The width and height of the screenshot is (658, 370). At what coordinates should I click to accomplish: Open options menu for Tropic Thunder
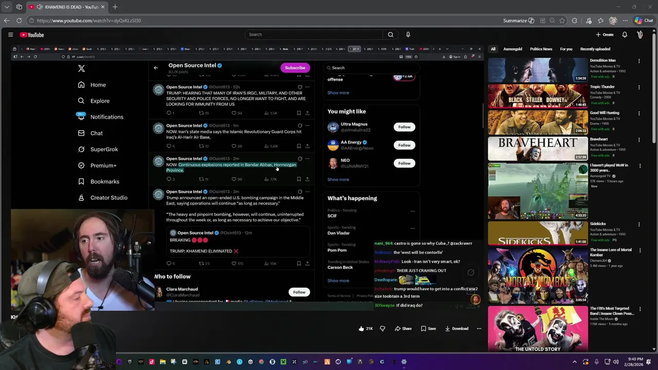click(x=639, y=87)
